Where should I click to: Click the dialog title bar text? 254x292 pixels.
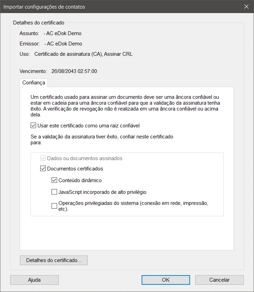click(x=44, y=7)
